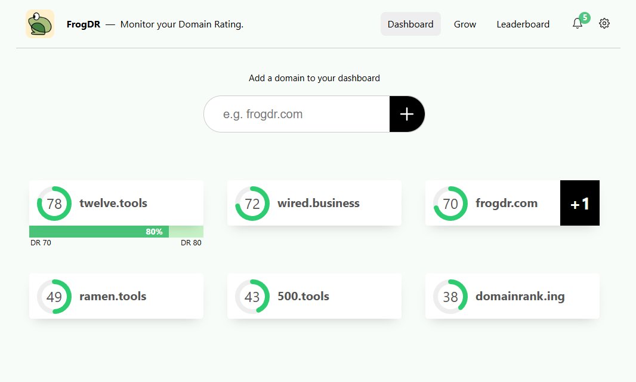Click the 49 rating ring for ramen.tools

click(x=54, y=296)
